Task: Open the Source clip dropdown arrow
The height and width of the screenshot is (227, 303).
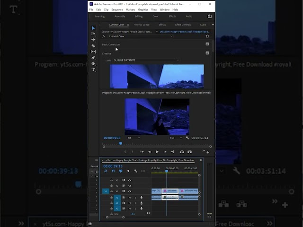Action: [157, 32]
